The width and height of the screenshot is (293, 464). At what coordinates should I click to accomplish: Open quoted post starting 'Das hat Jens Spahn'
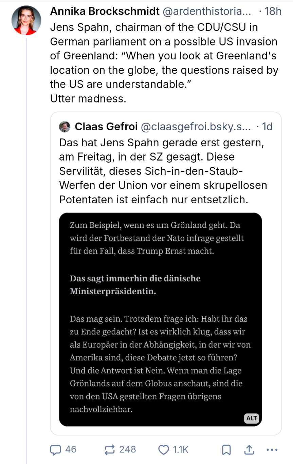pos(163,171)
